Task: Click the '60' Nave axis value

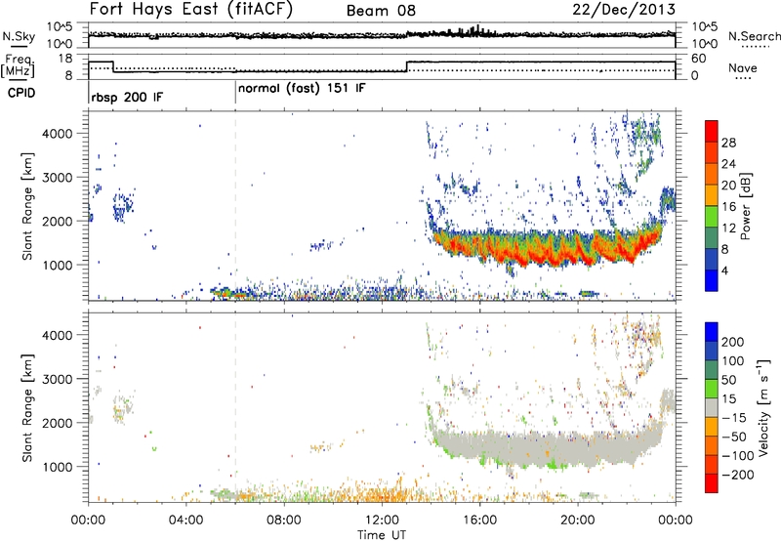Action: pos(698,59)
